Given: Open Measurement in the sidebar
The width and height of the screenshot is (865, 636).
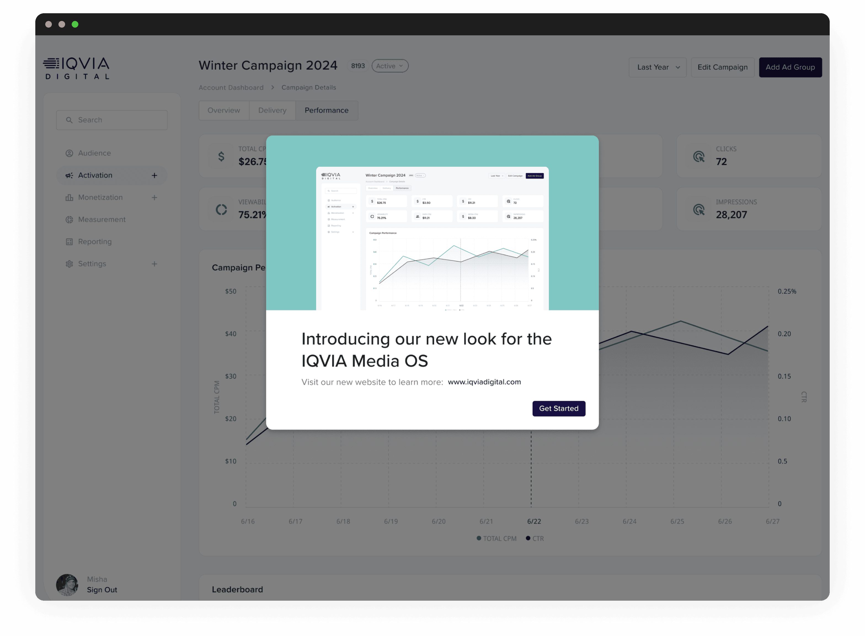Looking at the screenshot, I should (111, 219).
